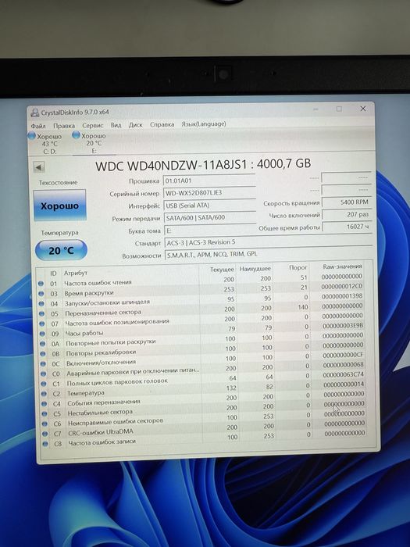Open the Справка menu
410x547 pixels.
[x=162, y=124]
